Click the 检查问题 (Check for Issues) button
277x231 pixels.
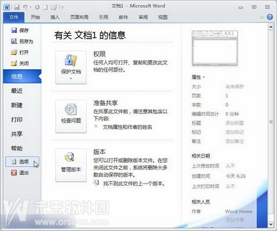click(x=71, y=116)
